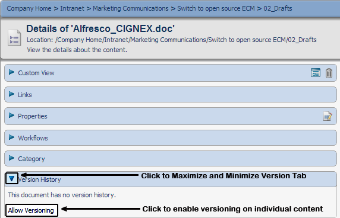Screen dimensions: 340x218
Task: Click the edit properties pencil icon
Action: click(x=328, y=116)
